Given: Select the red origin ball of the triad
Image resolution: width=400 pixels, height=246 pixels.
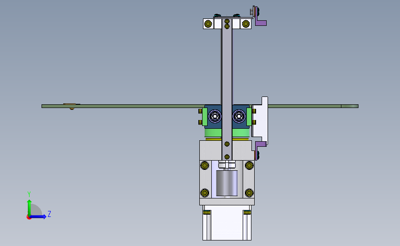Looking at the screenshot, I should (29, 217).
